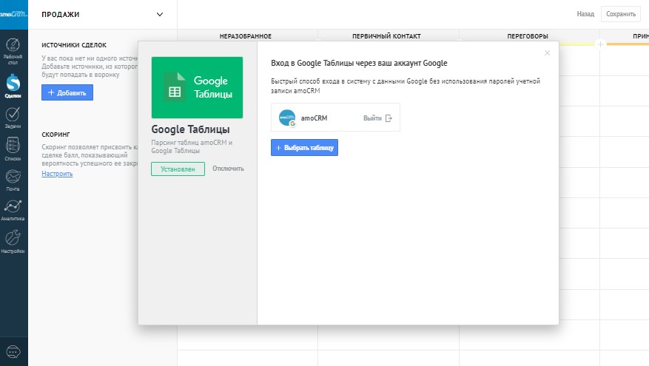Open Почта mail section
Screen dimensions: 649x366
(13, 180)
